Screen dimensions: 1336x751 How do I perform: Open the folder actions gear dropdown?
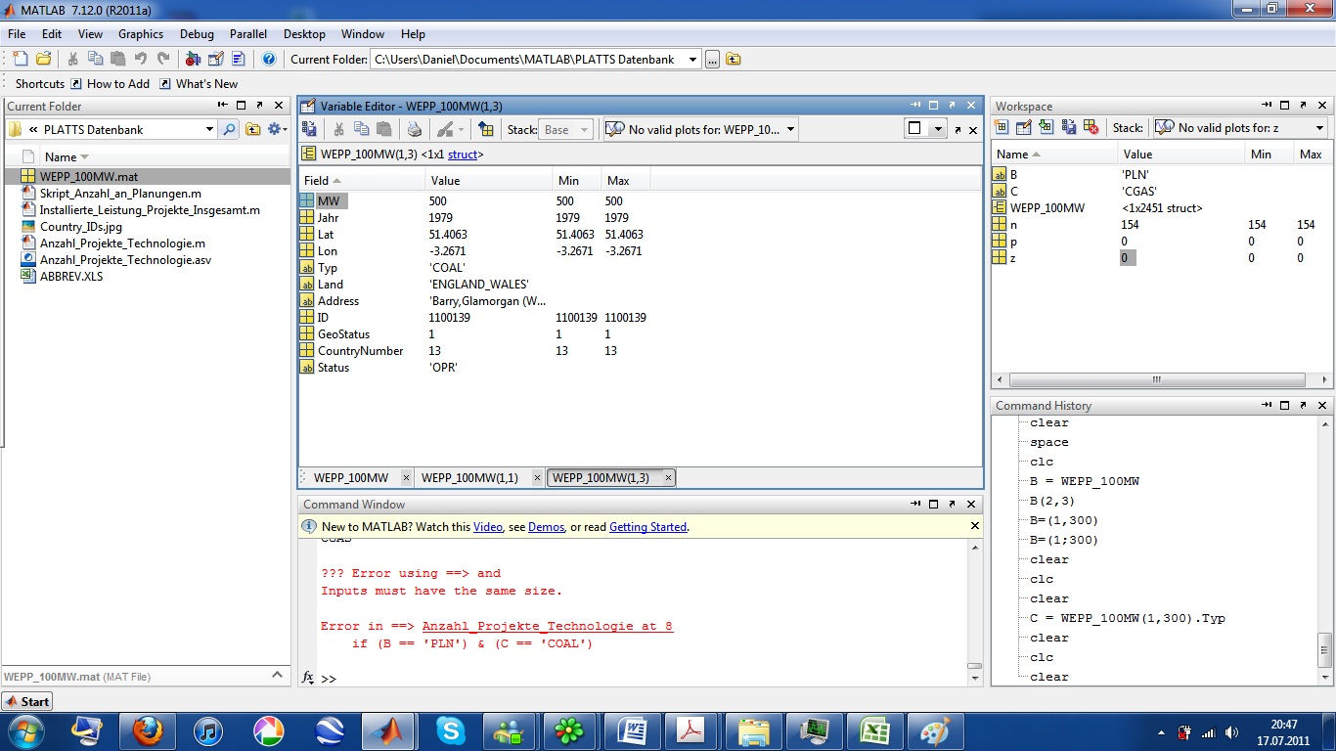(277, 129)
